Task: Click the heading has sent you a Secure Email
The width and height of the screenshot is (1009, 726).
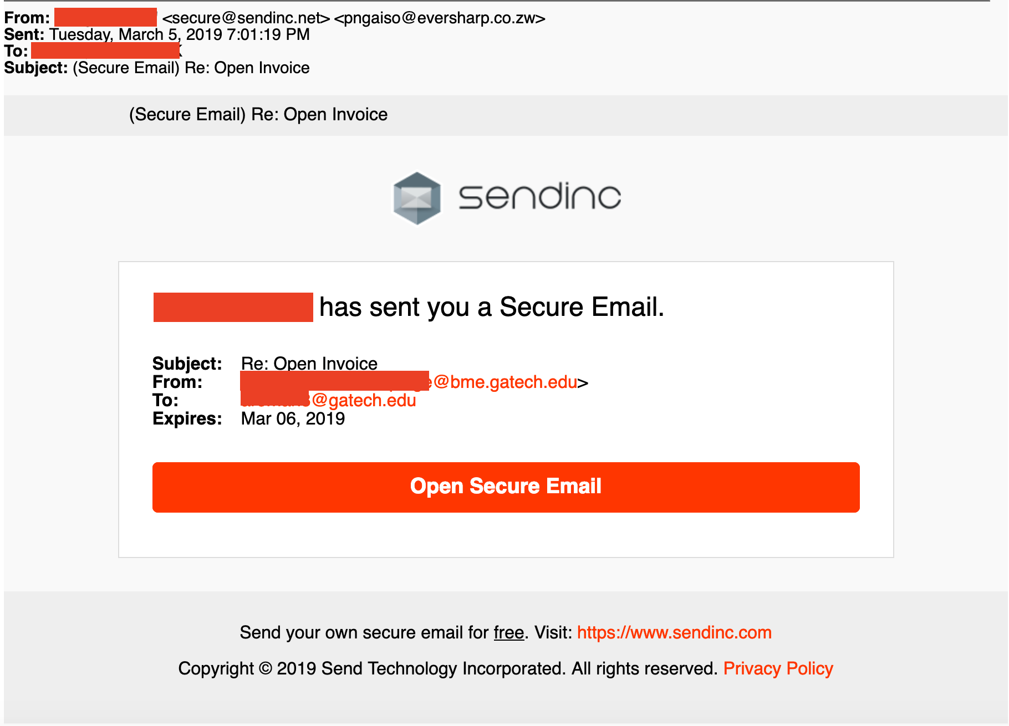Action: 492,307
